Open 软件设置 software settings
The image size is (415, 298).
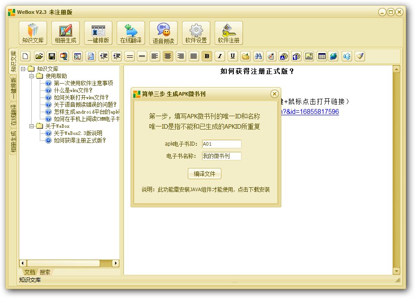(x=196, y=33)
